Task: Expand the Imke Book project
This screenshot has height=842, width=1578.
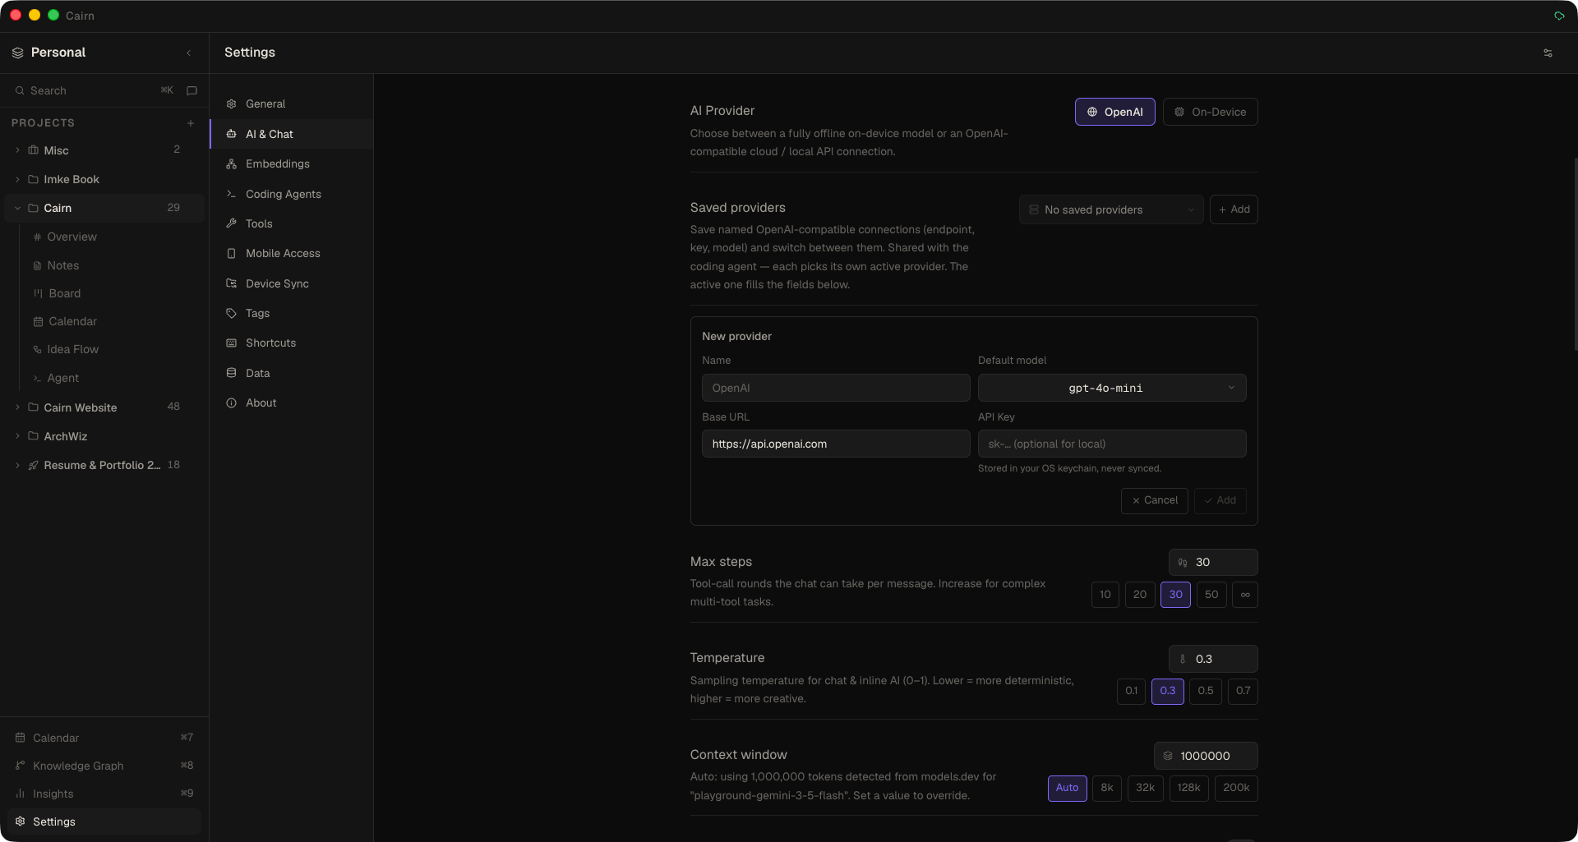Action: [x=17, y=179]
